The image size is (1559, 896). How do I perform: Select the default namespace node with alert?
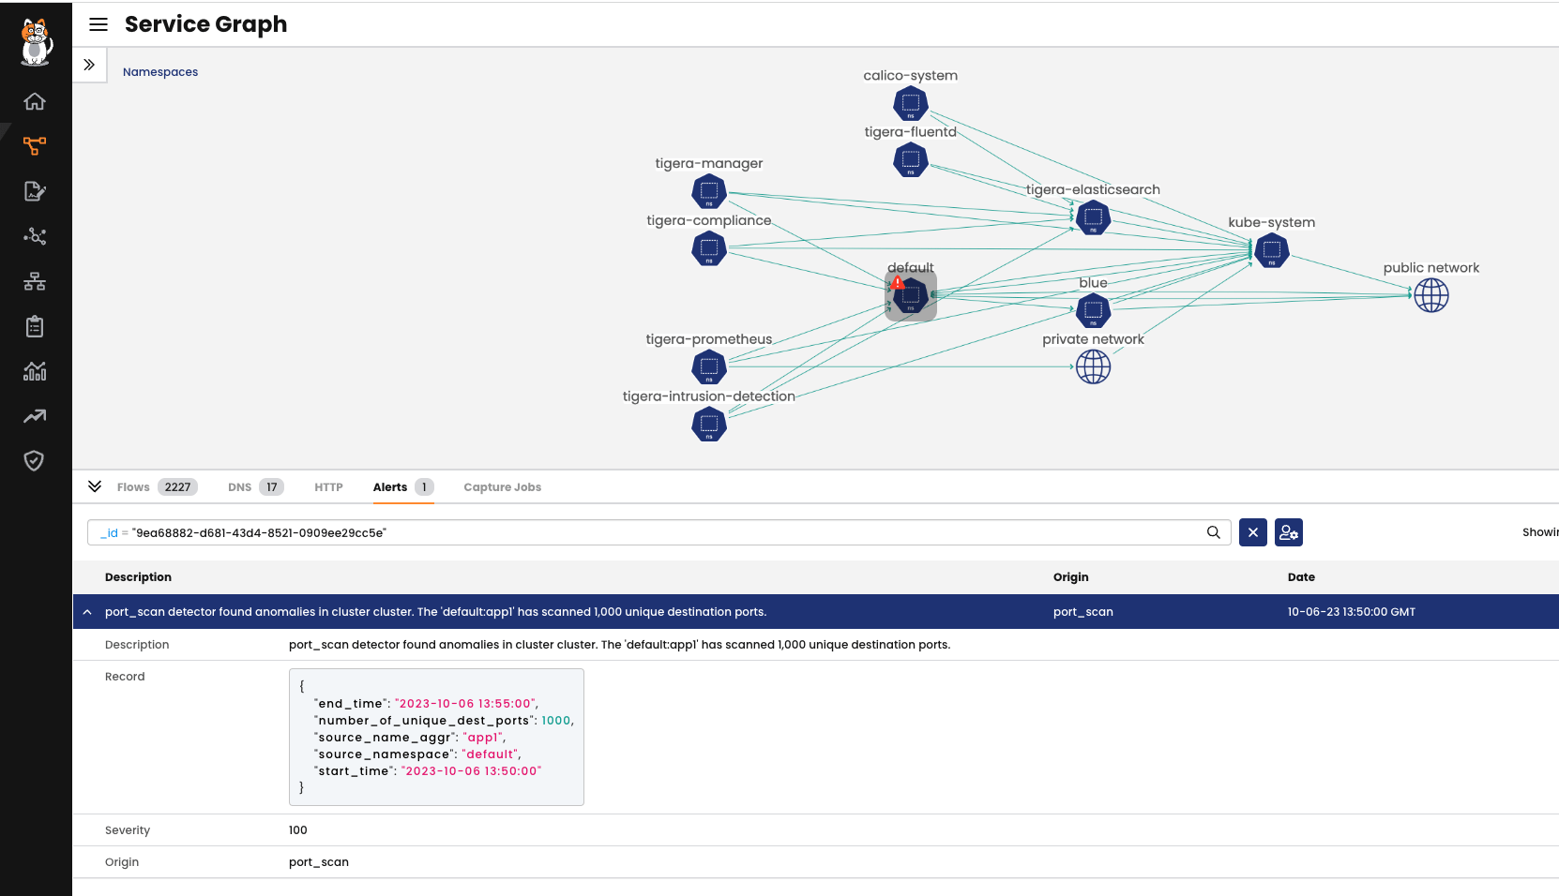click(911, 296)
